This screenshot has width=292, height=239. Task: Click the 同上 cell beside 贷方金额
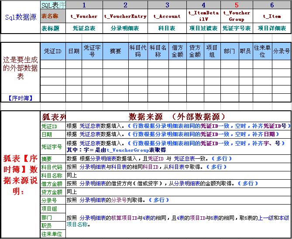coord(178,192)
